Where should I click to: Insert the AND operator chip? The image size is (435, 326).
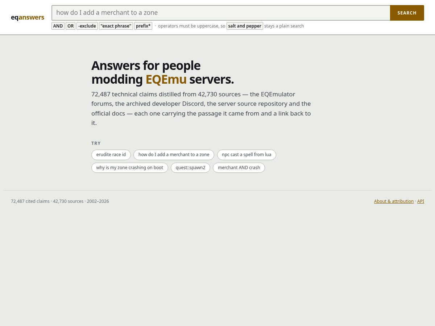pos(58,26)
